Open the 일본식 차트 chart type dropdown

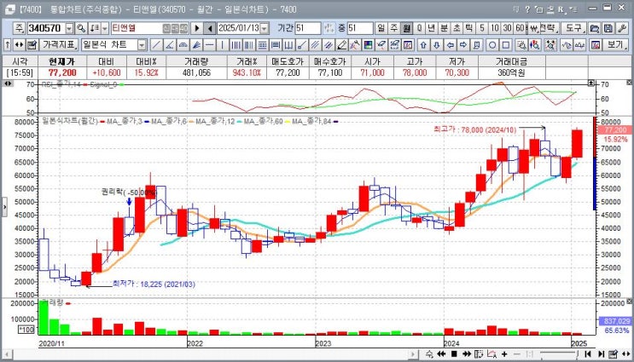(x=142, y=45)
